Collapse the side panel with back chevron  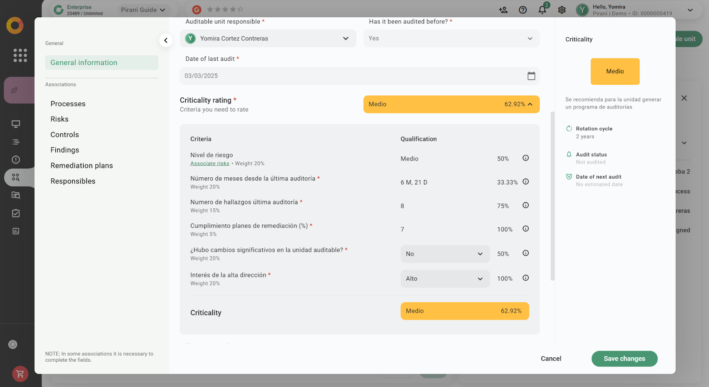(x=166, y=40)
